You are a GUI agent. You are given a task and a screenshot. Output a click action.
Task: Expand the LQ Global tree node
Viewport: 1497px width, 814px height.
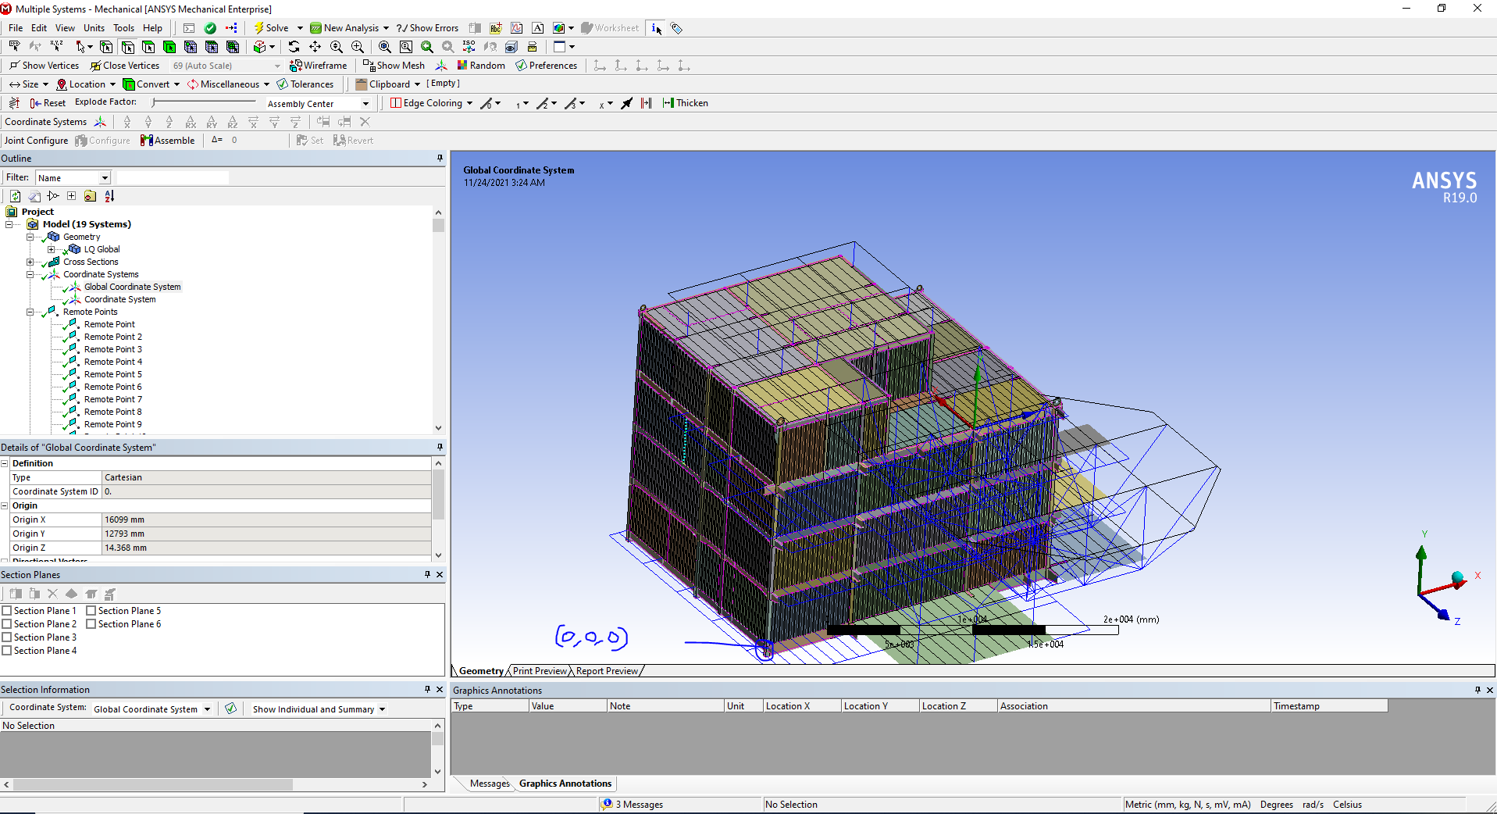tap(52, 249)
